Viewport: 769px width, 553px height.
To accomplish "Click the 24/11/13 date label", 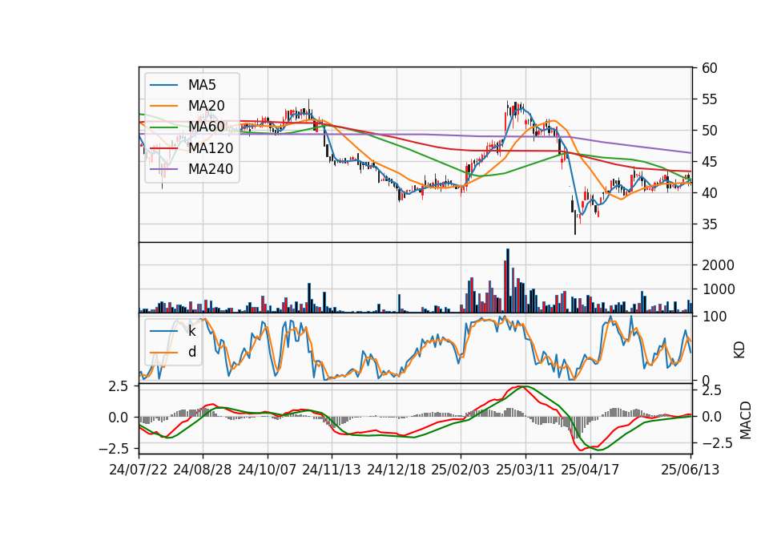I will click(332, 470).
